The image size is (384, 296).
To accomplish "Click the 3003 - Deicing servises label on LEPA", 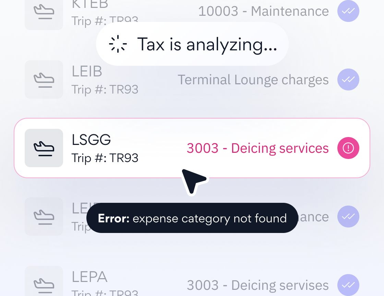I will point(258,285).
